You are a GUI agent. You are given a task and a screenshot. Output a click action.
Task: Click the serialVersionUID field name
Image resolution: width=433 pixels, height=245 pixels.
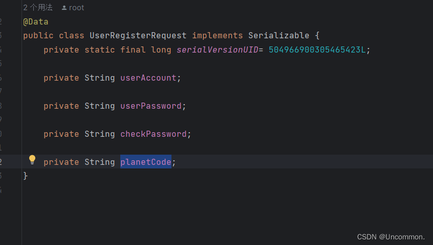(x=218, y=50)
